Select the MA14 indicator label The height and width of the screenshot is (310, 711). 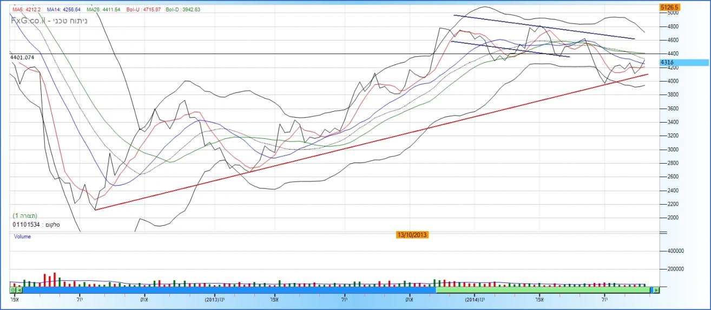click(63, 9)
